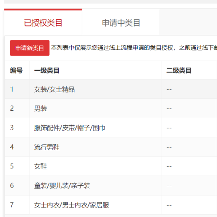Select the 男装 category row
217x217 pixels.
click(x=111, y=108)
